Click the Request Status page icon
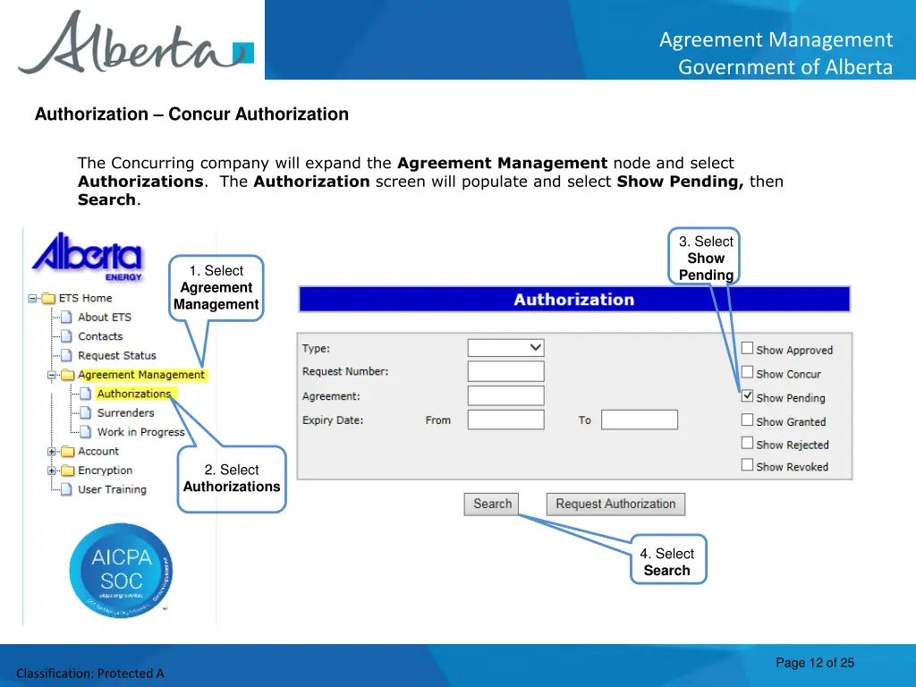This screenshot has width=916, height=687. (66, 356)
